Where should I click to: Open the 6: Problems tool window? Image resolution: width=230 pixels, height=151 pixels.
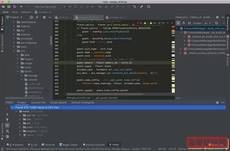coord(15,145)
